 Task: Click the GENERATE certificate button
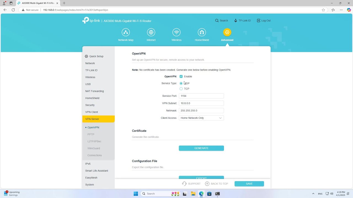coord(201,148)
